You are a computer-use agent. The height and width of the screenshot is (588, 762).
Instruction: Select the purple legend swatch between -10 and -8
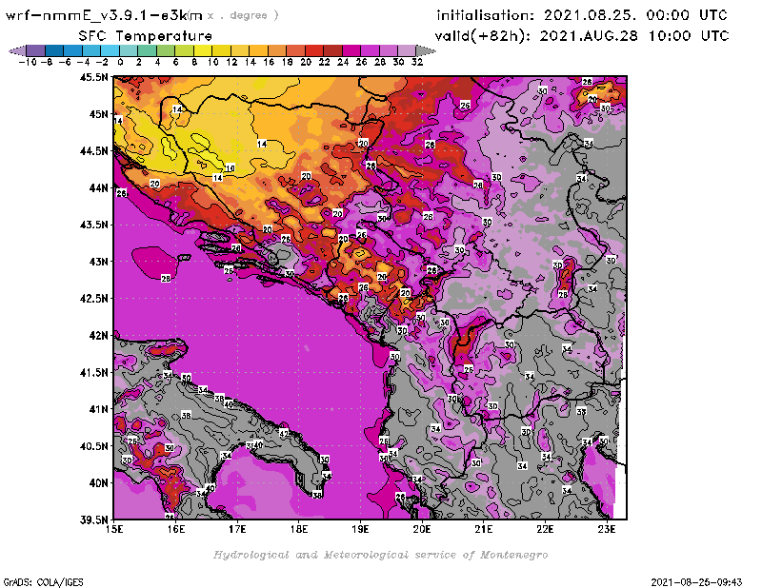[36, 50]
